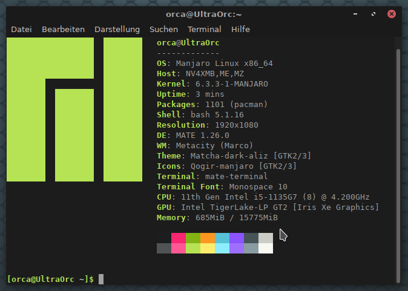Click the window title orca@UltraOrc:~

(x=204, y=15)
